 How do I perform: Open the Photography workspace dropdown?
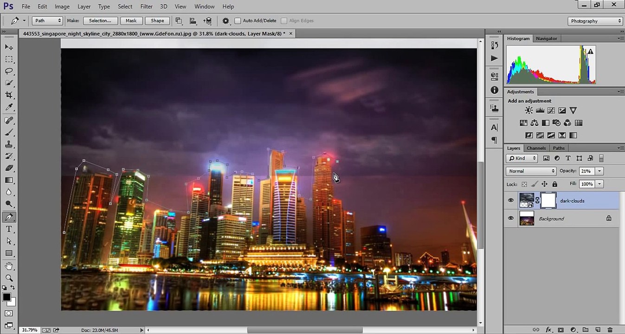pos(595,21)
